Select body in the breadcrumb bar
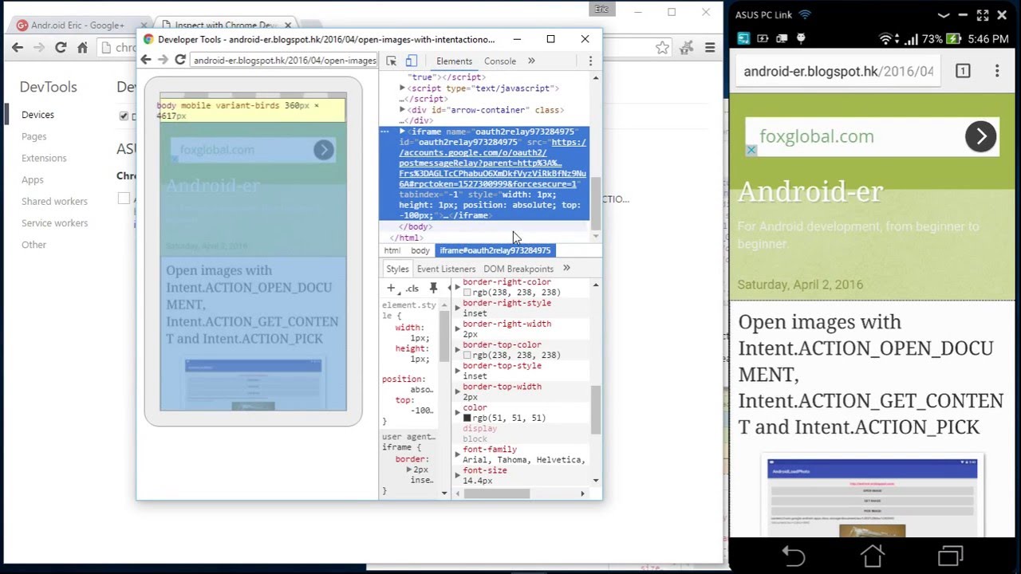1021x574 pixels. click(x=420, y=250)
